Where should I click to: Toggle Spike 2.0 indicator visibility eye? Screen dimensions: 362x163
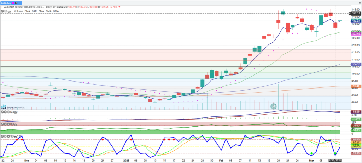coord(16,137)
